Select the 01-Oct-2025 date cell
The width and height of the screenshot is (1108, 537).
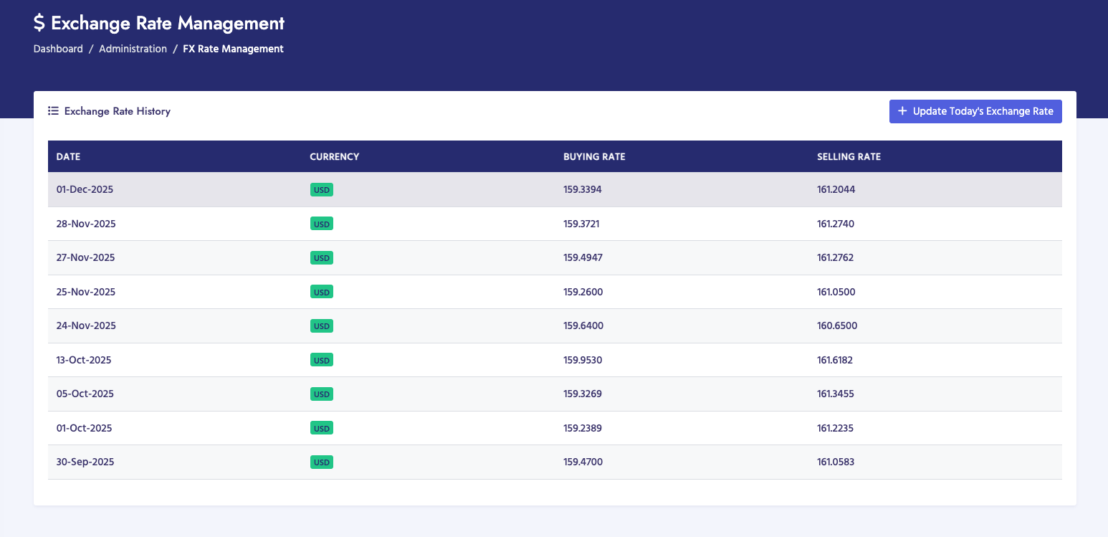(84, 428)
